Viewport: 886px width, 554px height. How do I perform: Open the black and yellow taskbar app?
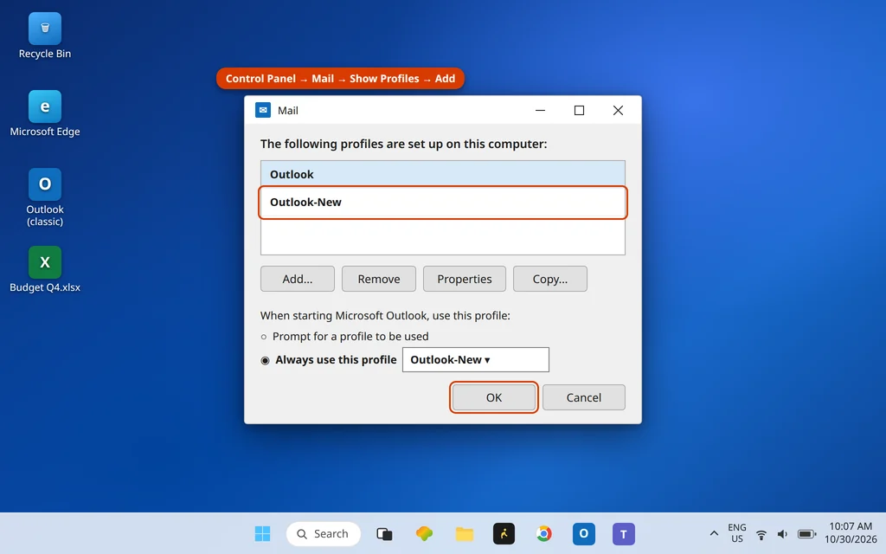coord(504,533)
